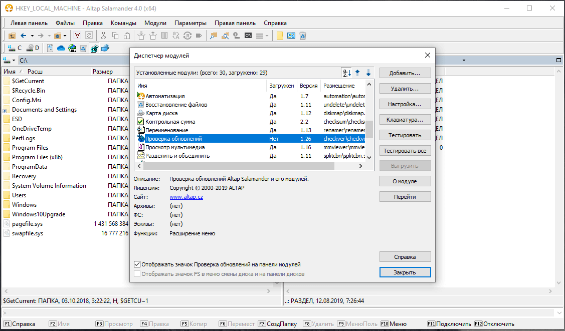Click the yellow new folder icon
Screen dimensions: 565x331
280,36
